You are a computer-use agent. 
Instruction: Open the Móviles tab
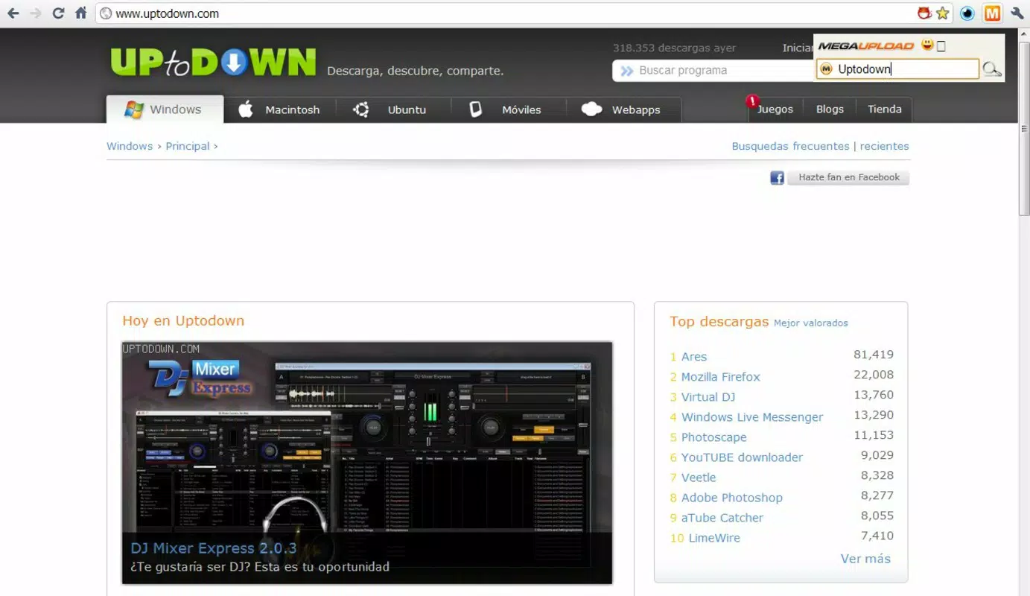[506, 110]
